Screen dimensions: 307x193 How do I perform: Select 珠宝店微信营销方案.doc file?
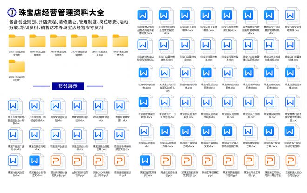click(250, 132)
